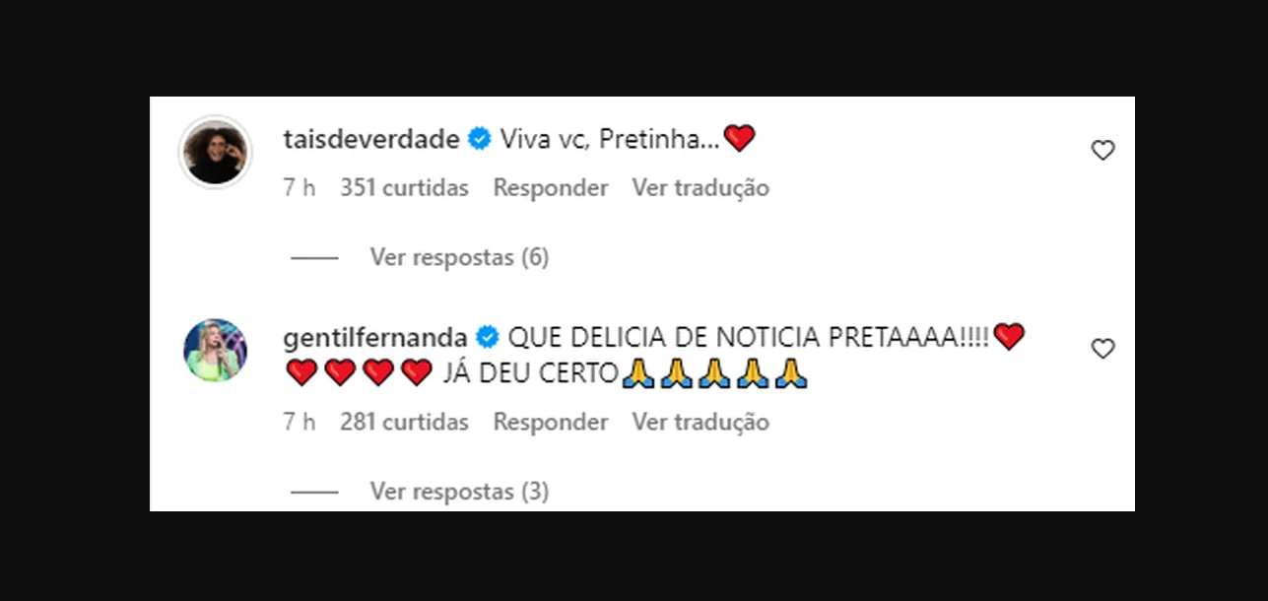Open the gentilfernanda username link
The width and height of the screenshot is (1268, 601).
375,338
